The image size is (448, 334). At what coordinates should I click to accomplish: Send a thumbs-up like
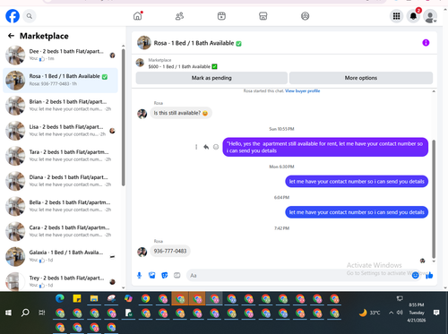(429, 275)
